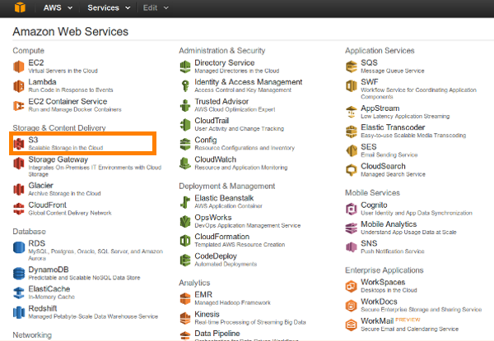Click the CloudWatch icon

click(185, 164)
